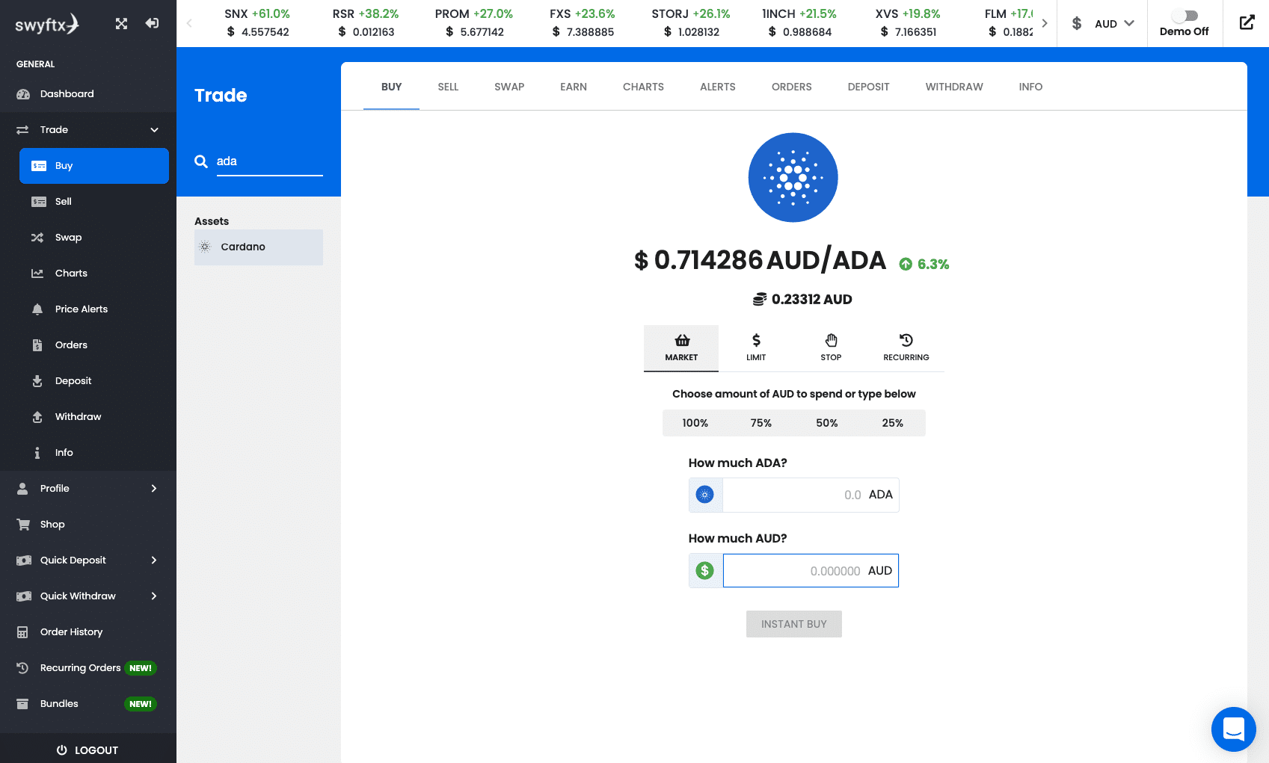Open Info from the sidebar
Screen dimensions: 1269x763
[94, 453]
